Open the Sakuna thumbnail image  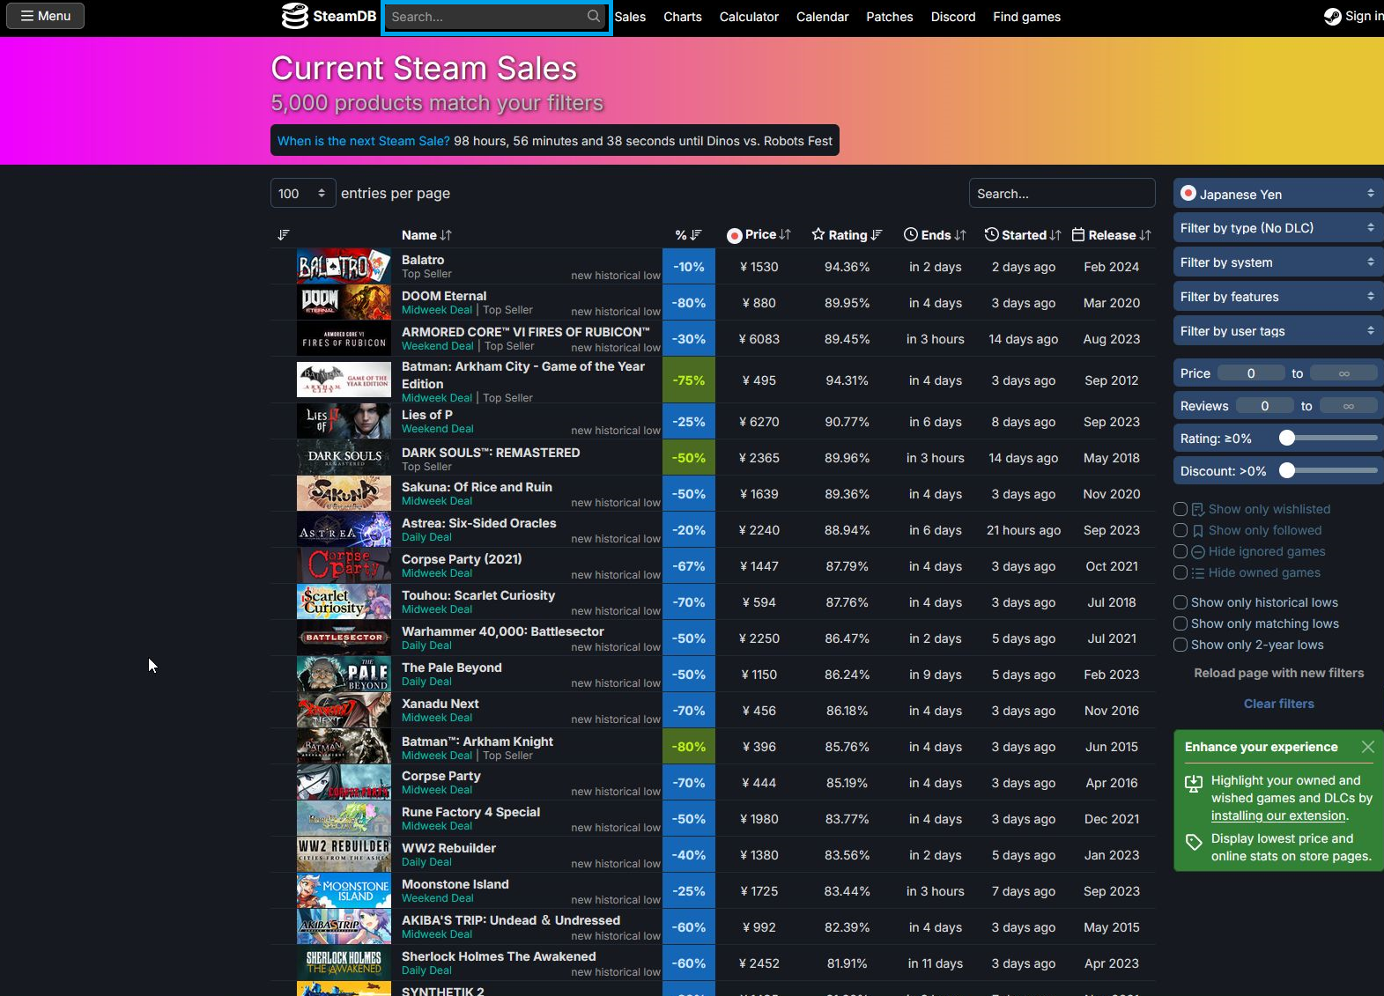[x=344, y=493]
